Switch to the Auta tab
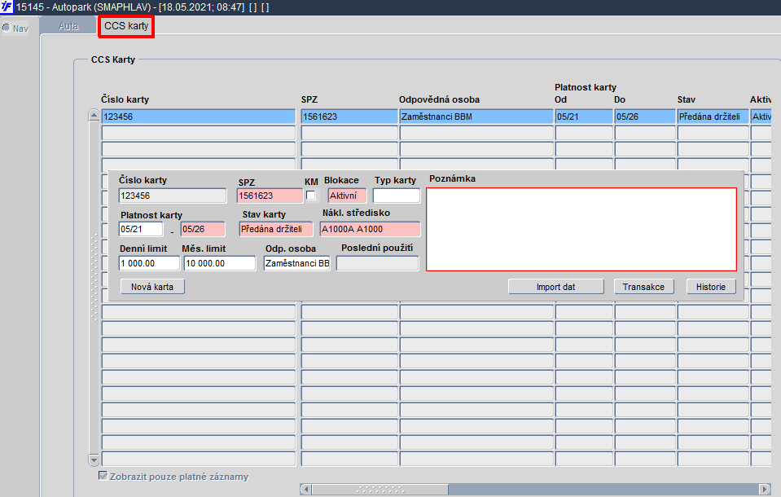 pyautogui.click(x=68, y=26)
